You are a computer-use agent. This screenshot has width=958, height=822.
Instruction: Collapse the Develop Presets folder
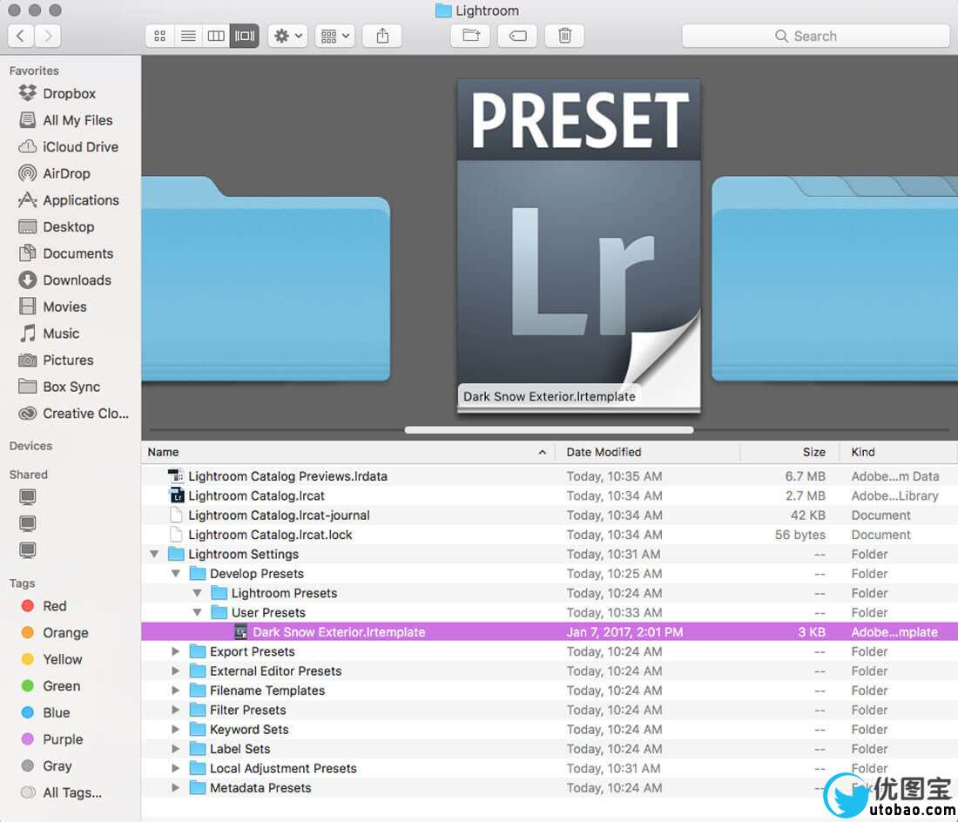coord(176,574)
